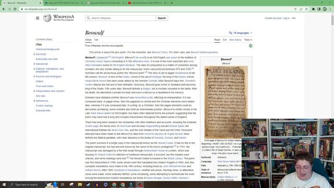
Task: Click the Log in link
Action: (x=286, y=18)
